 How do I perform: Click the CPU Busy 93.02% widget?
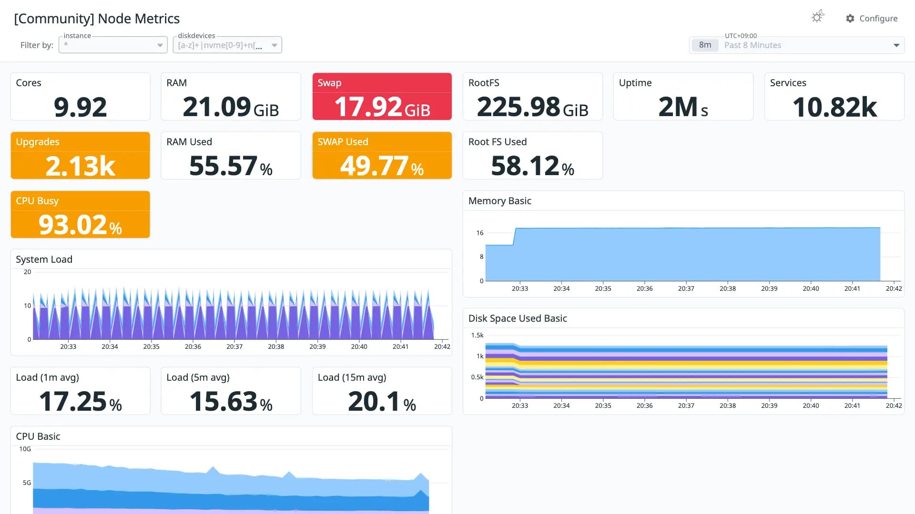coord(80,214)
